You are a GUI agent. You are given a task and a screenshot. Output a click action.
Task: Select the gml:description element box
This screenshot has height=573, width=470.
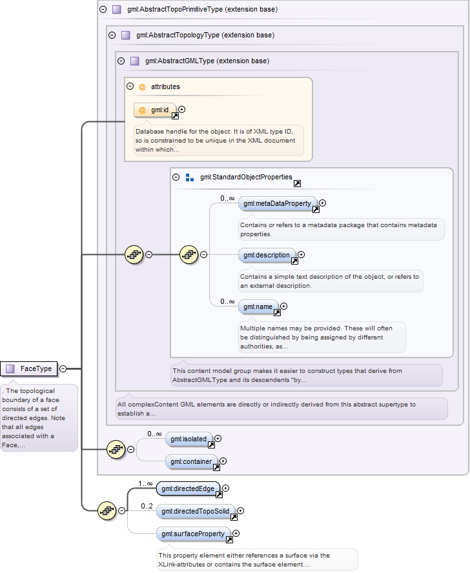tap(267, 255)
